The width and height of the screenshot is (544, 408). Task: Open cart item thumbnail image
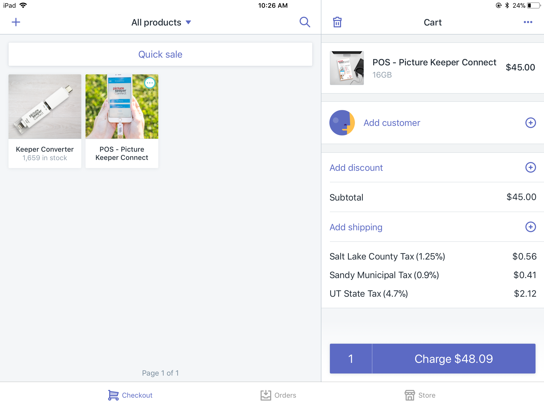[347, 68]
